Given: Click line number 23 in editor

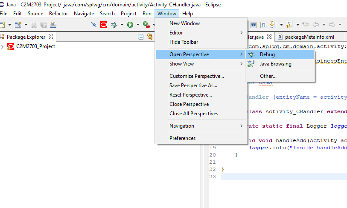Looking at the screenshot, I should (213, 177).
